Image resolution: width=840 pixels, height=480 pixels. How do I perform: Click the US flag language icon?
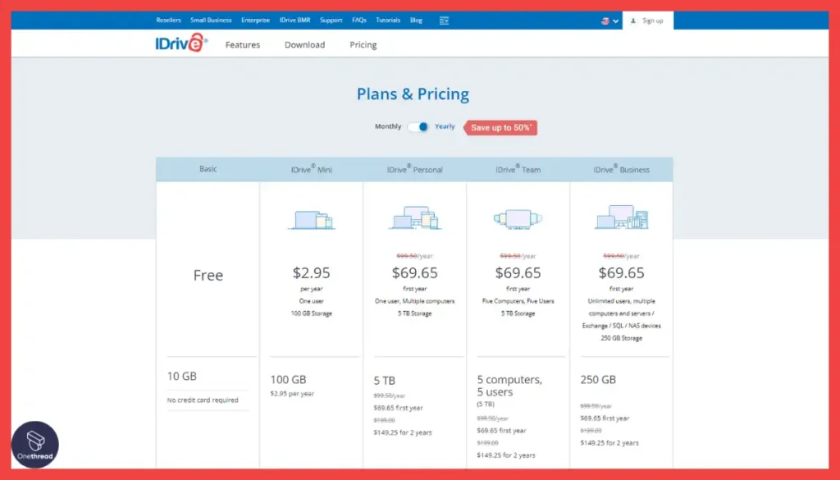(x=605, y=21)
